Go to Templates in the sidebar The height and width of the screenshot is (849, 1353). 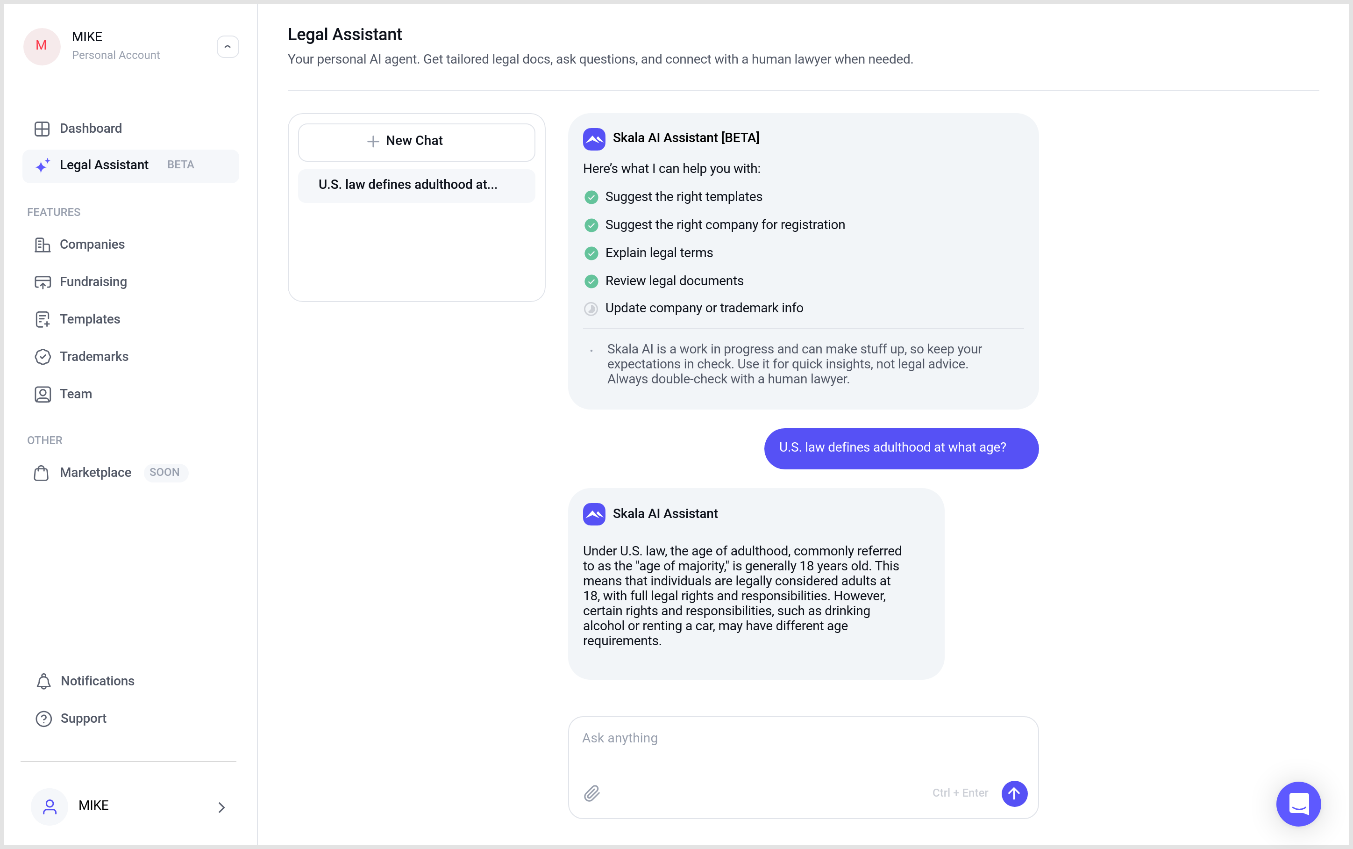pyautogui.click(x=90, y=319)
